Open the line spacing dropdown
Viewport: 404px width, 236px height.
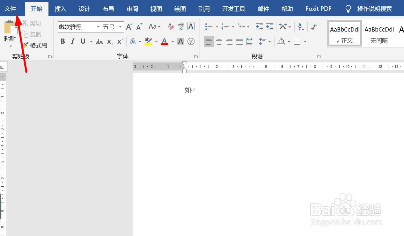tap(269, 41)
